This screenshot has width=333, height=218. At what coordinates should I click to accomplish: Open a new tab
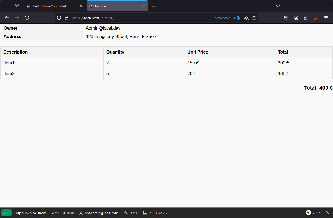click(154, 6)
